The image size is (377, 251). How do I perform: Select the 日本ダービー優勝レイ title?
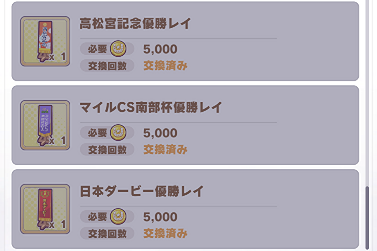[142, 191]
